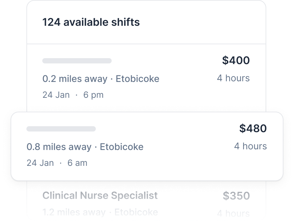
Task: Click "4 hours" under the $400 price
Action: pos(233,78)
